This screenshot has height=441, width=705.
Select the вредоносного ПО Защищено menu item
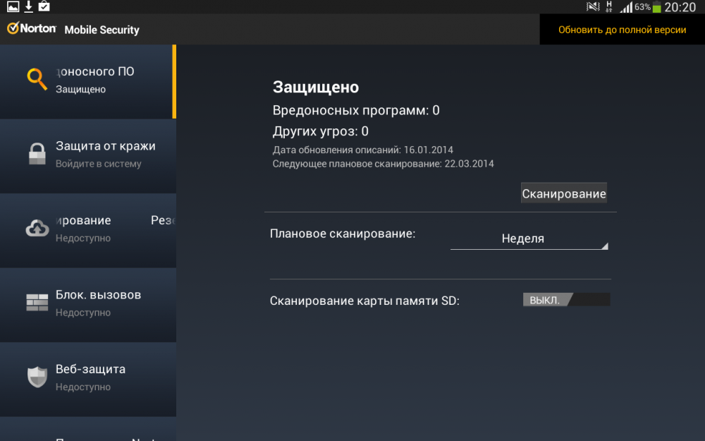point(88,82)
